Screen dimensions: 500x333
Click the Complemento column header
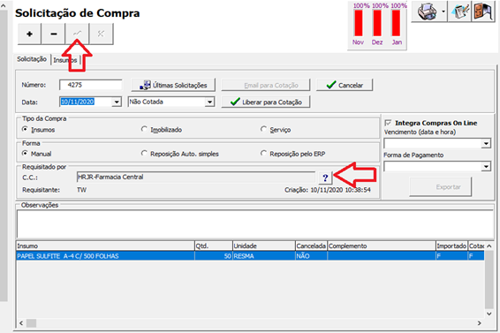(382, 246)
